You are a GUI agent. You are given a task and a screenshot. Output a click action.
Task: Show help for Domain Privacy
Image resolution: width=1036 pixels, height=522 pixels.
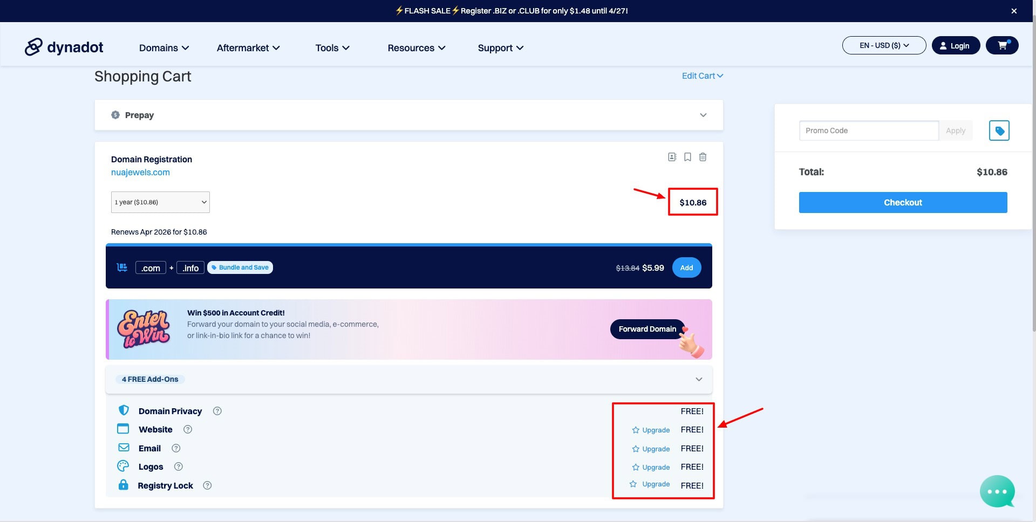point(217,411)
